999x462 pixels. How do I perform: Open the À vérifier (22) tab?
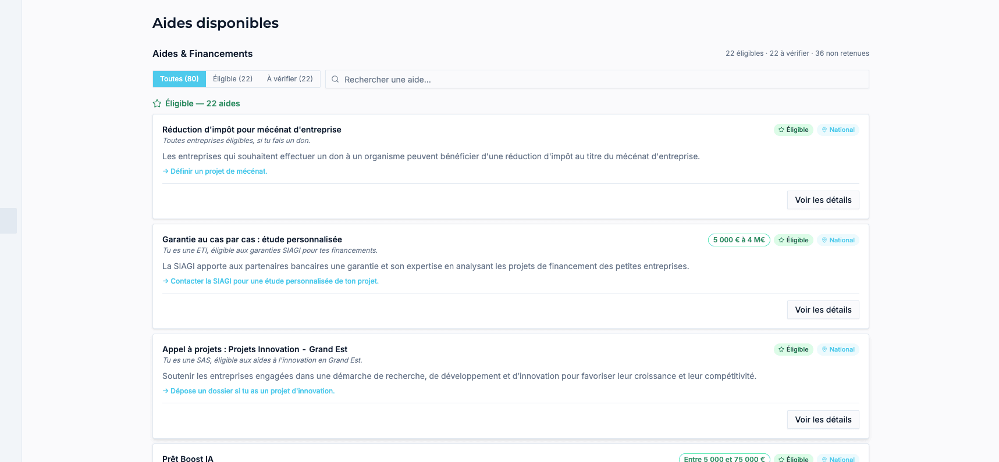(290, 79)
